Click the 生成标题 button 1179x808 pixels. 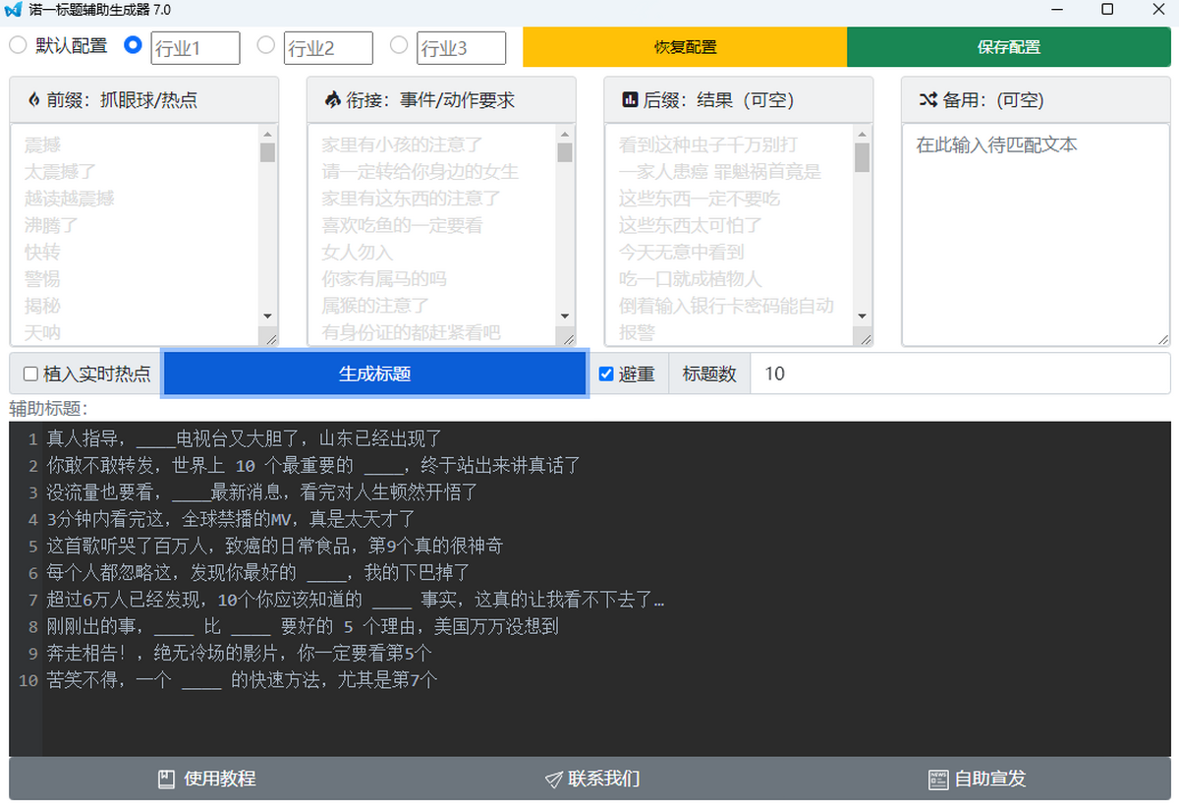pyautogui.click(x=374, y=374)
